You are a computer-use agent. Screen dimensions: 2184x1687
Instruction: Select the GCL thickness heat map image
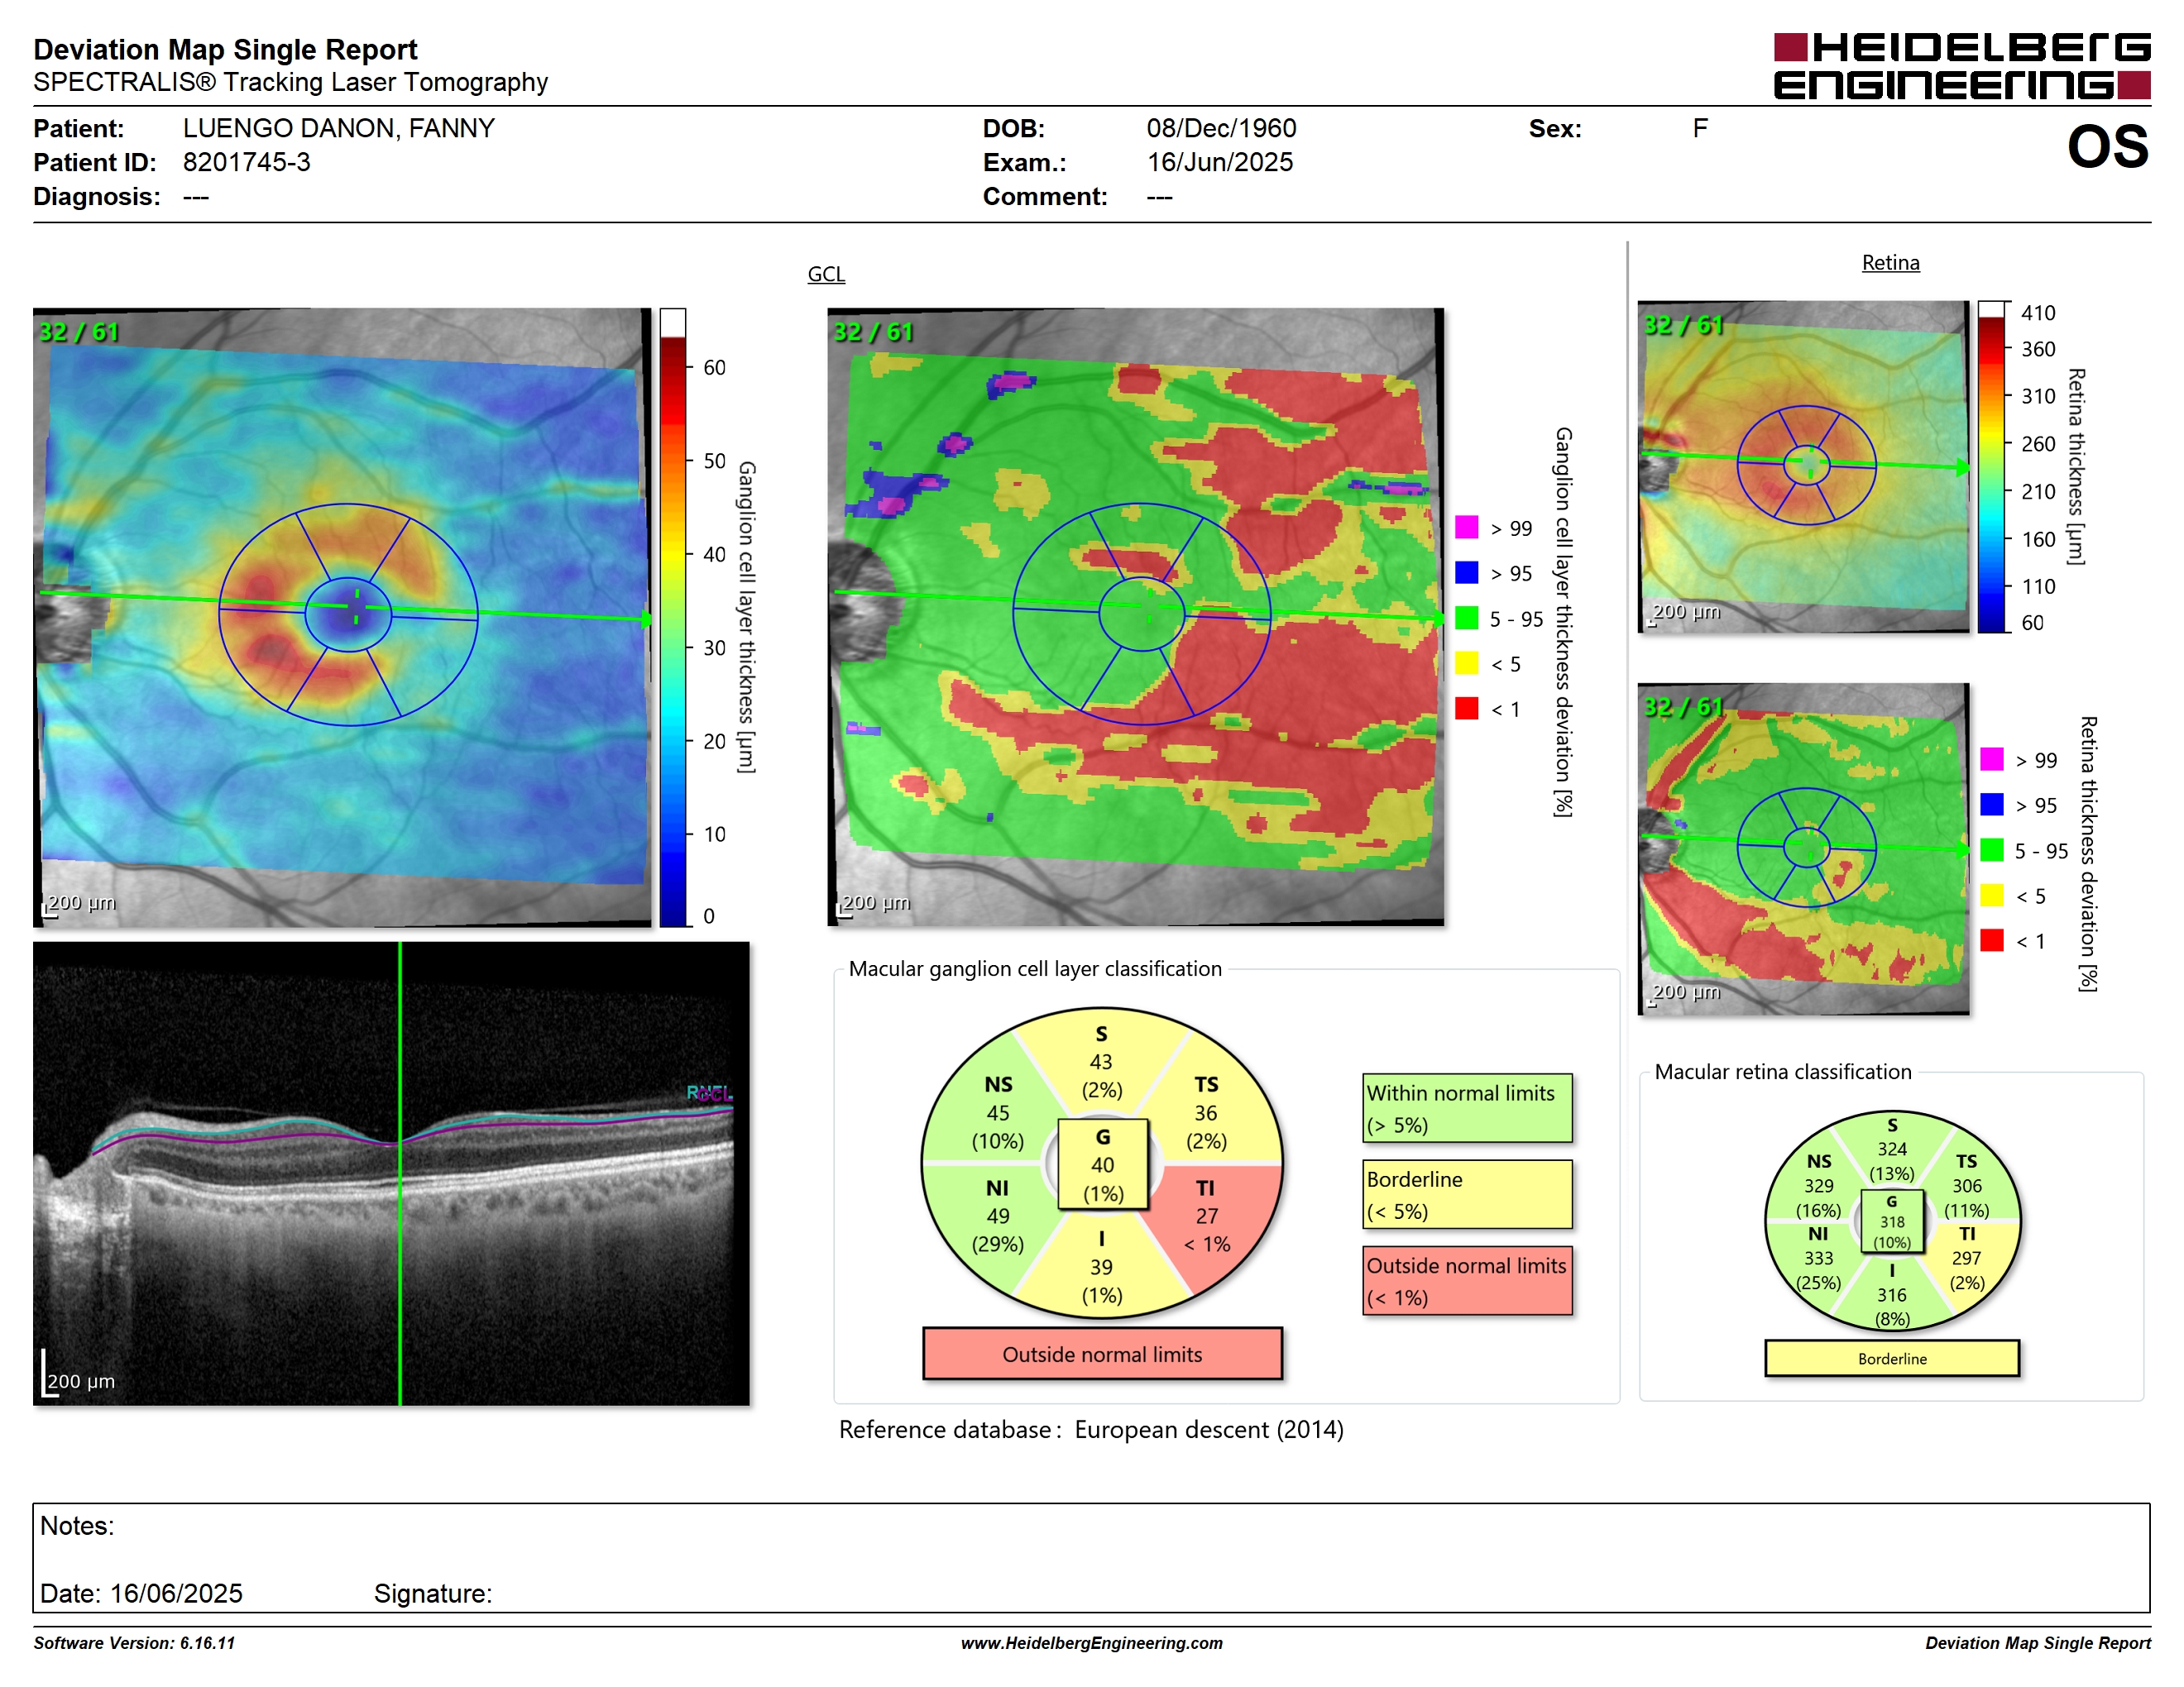tap(342, 617)
